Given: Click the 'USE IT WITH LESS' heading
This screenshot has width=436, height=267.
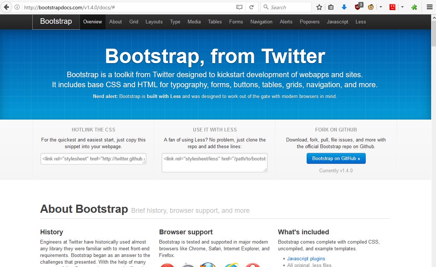Looking at the screenshot, I should (x=215, y=130).
